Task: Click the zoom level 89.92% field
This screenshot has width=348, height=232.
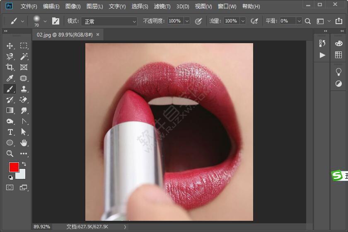Action: 42,227
